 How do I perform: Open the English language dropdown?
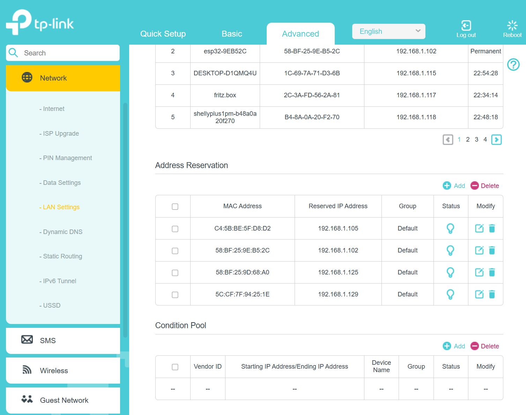coord(388,31)
